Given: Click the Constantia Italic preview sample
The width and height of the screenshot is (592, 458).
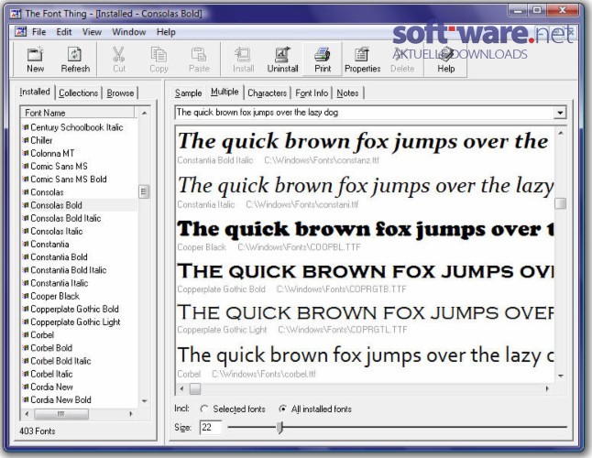Looking at the screenshot, I should (x=365, y=186).
